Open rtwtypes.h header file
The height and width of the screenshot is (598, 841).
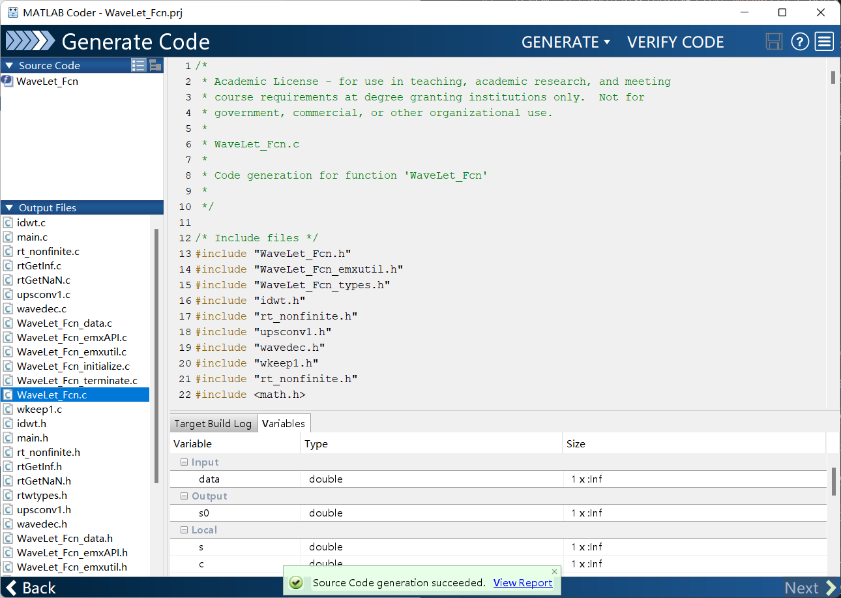pyautogui.click(x=42, y=496)
